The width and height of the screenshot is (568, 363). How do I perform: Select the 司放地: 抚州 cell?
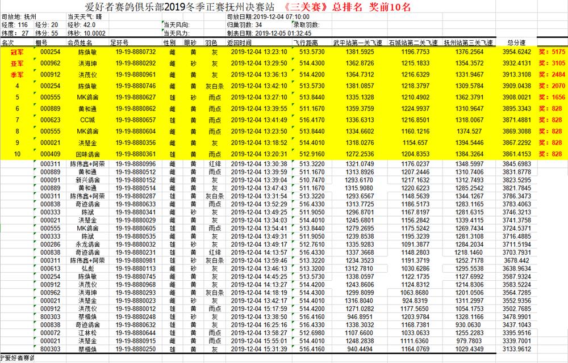click(x=19, y=16)
